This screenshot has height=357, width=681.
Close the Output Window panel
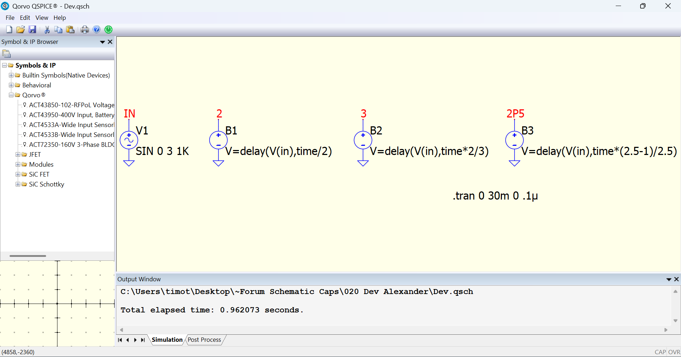pos(676,279)
